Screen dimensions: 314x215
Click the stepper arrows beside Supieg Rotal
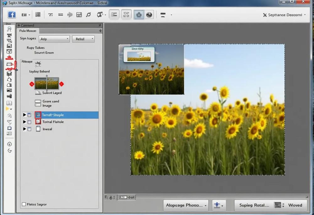click(x=283, y=205)
